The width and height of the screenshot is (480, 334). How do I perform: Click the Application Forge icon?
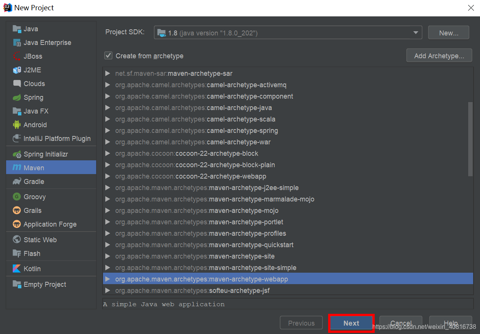click(17, 224)
